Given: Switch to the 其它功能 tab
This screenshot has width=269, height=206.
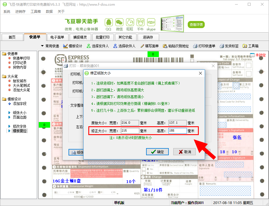Looking at the screenshot, I should [x=125, y=37].
